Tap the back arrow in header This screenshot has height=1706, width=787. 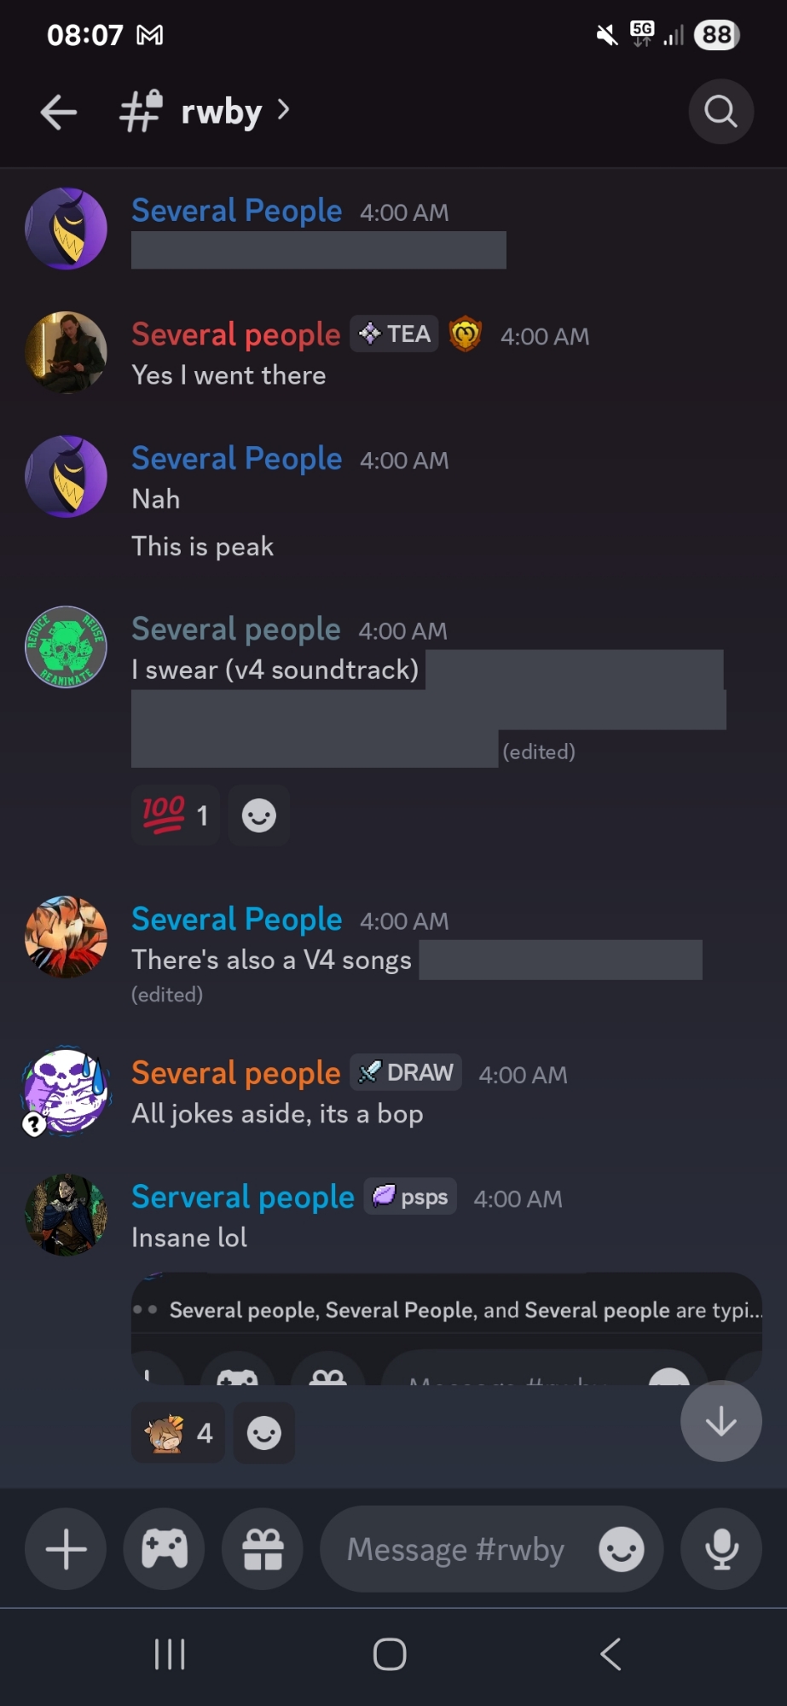59,112
